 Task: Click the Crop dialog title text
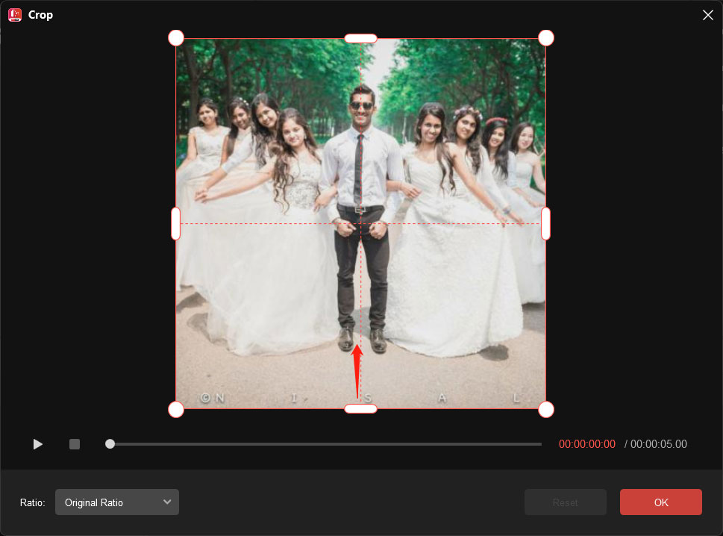41,14
